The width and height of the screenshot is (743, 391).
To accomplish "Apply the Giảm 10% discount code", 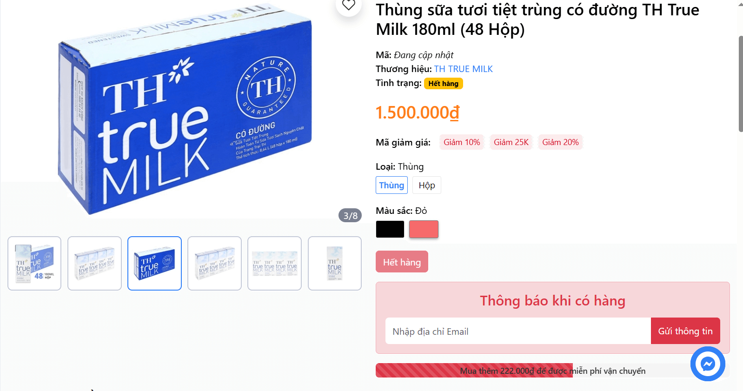I will tap(462, 142).
